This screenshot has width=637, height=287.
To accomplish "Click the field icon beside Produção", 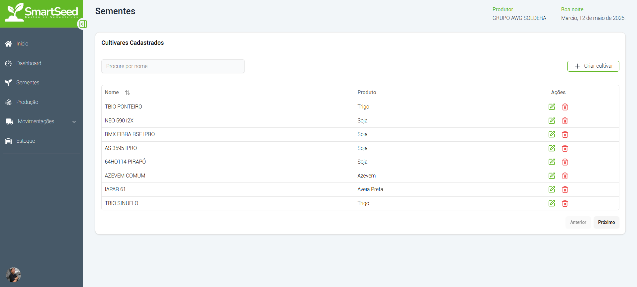I will click(8, 102).
